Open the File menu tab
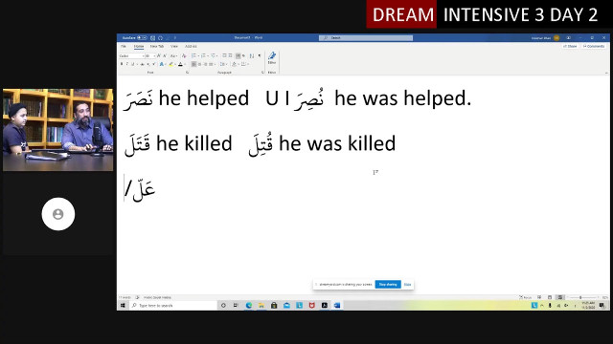The height and width of the screenshot is (344, 613). point(124,47)
